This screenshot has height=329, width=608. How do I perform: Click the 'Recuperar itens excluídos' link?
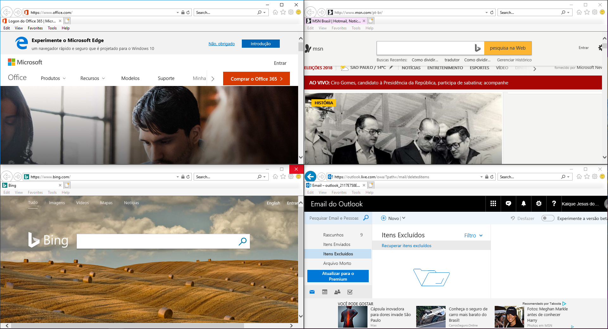point(406,246)
